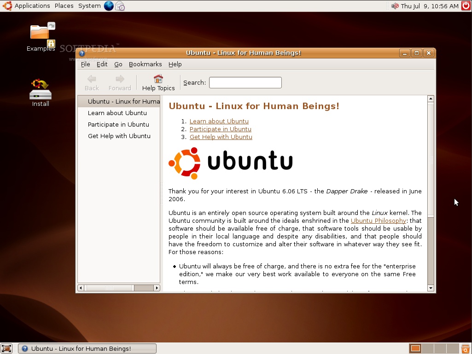Click inside the Search text field
Viewport: 472px width, 354px height.
pyautogui.click(x=245, y=83)
